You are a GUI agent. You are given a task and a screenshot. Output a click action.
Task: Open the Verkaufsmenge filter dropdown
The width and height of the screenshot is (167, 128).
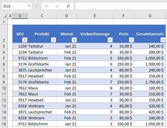110,40
